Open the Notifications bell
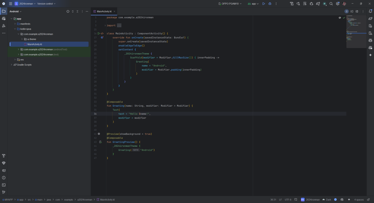This screenshot has width=374, height=203. coord(370,11)
